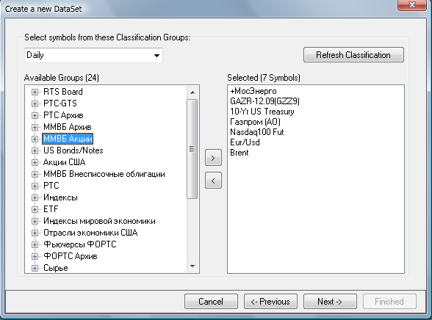Select the RTS Board group
Viewport: 432px width, 320px height.
point(63,92)
